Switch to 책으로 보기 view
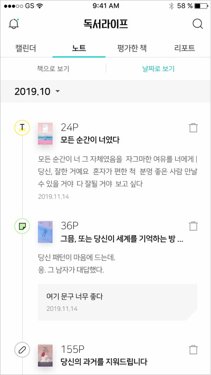This screenshot has width=211, height=375. point(53,69)
